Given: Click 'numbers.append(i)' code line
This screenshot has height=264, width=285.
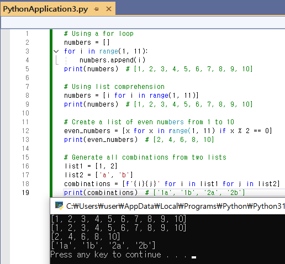Looking at the screenshot, I should [113, 60].
